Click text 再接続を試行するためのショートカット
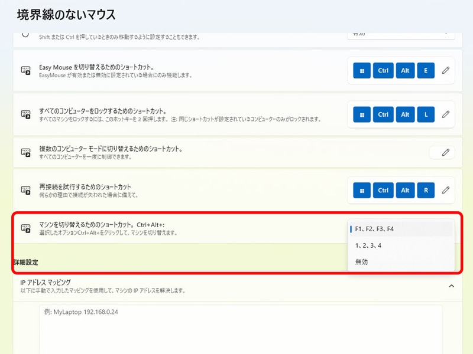The height and width of the screenshot is (354, 473). (x=85, y=186)
